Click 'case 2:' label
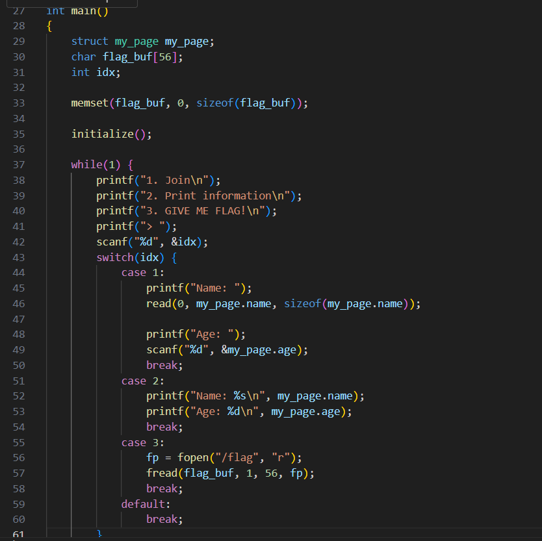 (143, 381)
